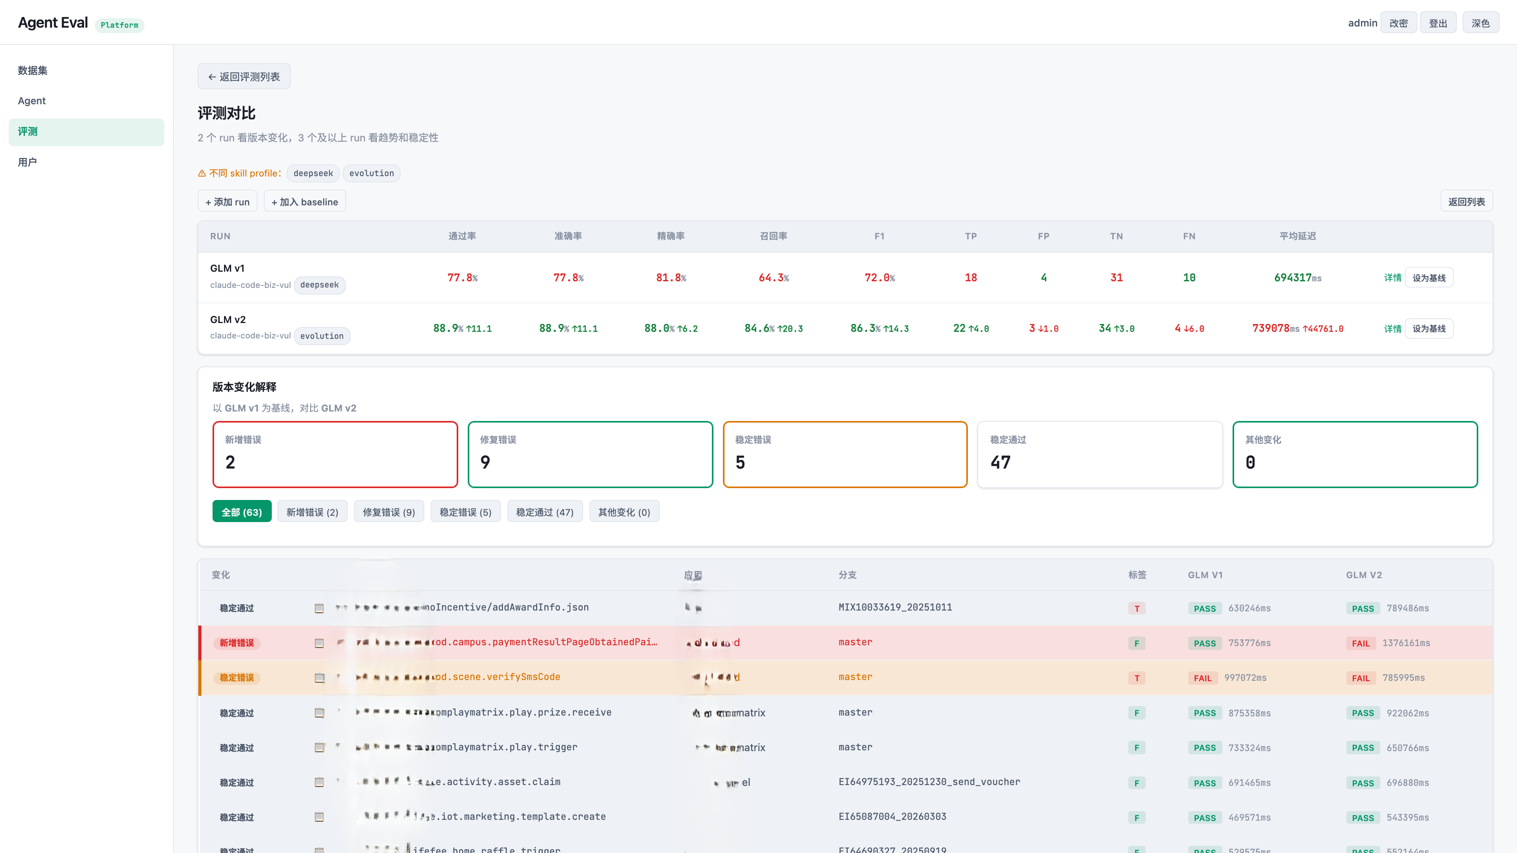Image resolution: width=1517 pixels, height=853 pixels.
Task: Add another run with 添加 run
Action: pyautogui.click(x=227, y=201)
